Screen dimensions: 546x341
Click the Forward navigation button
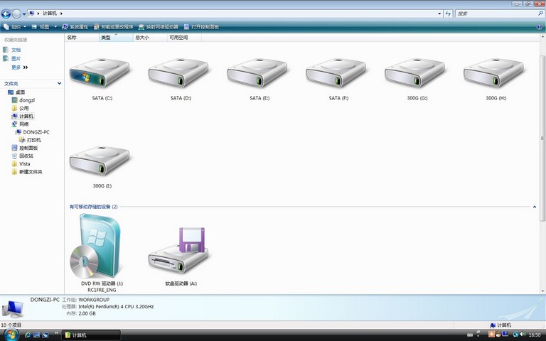tap(16, 13)
